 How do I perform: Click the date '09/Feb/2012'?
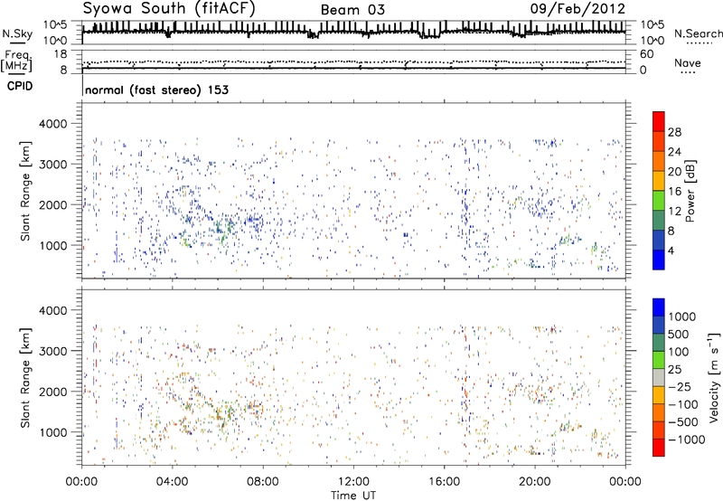tap(577, 8)
